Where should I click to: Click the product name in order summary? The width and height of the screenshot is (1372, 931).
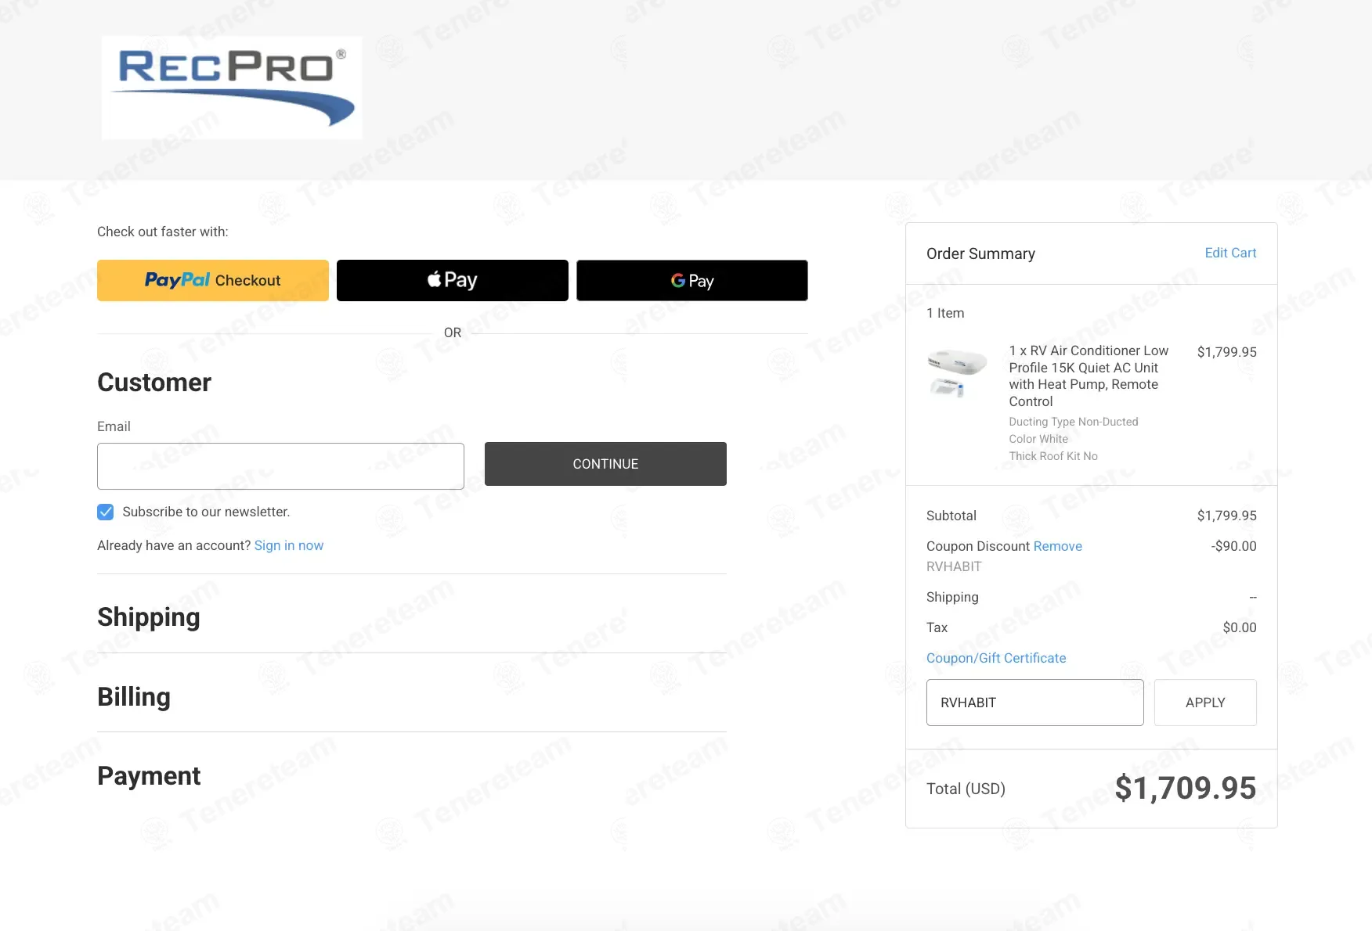pyautogui.click(x=1088, y=376)
